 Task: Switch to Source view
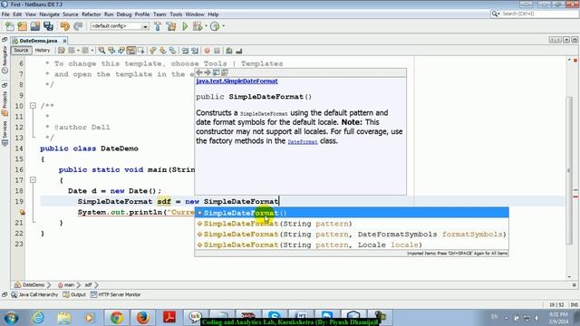pos(21,51)
